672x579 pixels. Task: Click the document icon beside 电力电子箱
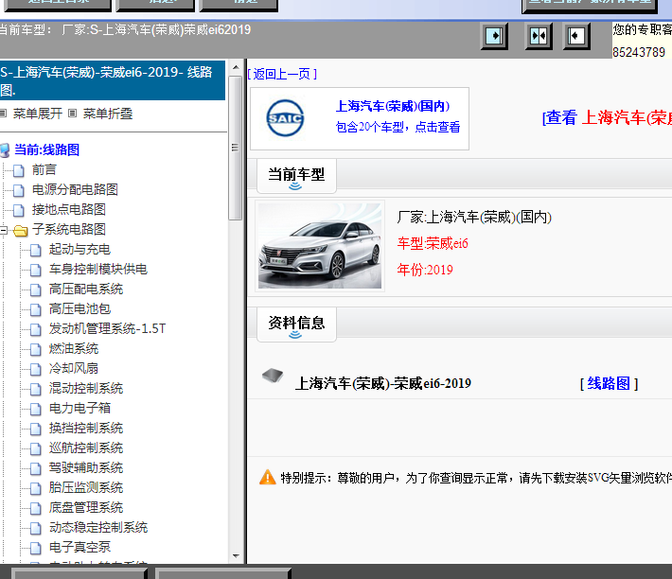click(x=36, y=409)
